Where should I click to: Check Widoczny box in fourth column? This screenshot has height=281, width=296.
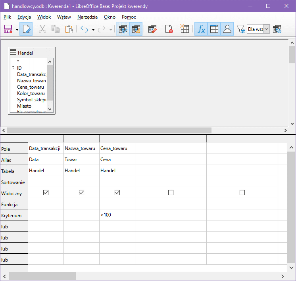[171, 193]
